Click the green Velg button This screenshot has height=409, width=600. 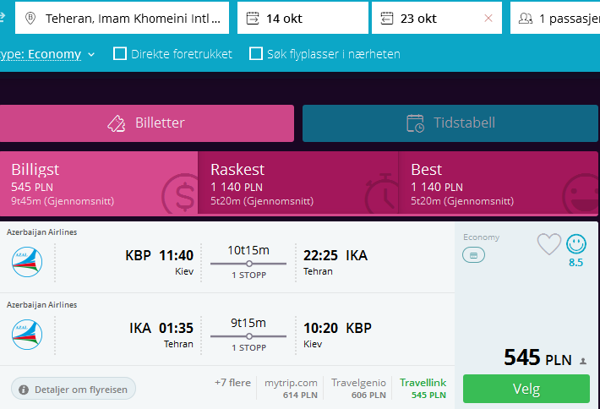point(526,389)
